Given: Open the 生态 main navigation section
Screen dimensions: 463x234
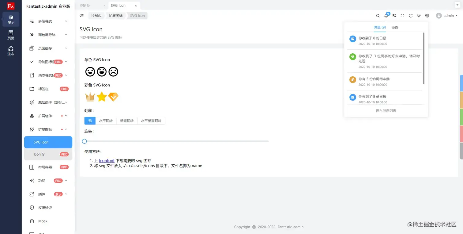Looking at the screenshot, I should (x=11, y=51).
